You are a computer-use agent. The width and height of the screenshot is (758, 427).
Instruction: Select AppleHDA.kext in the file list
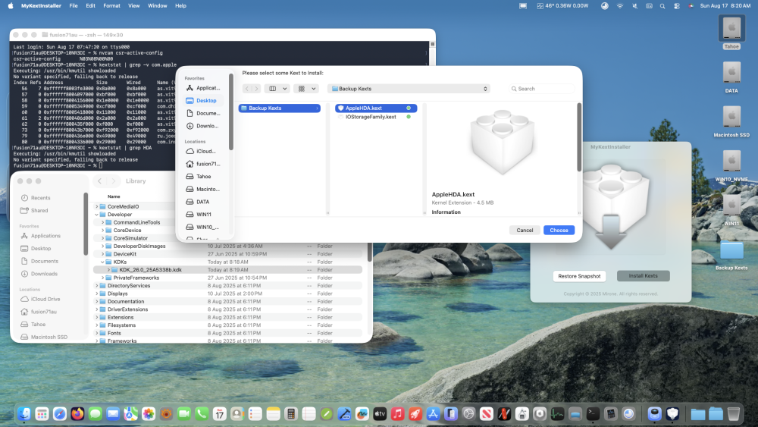(376, 108)
